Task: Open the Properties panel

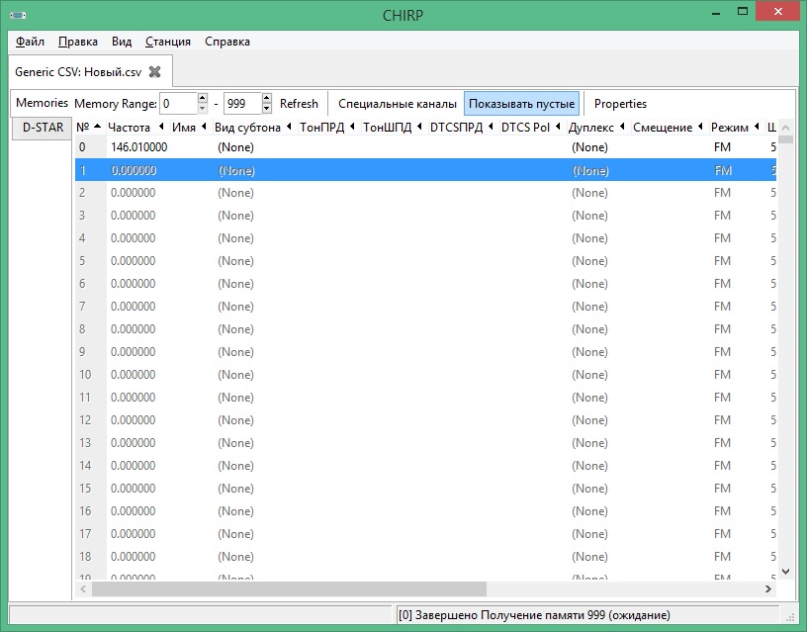Action: tap(620, 104)
